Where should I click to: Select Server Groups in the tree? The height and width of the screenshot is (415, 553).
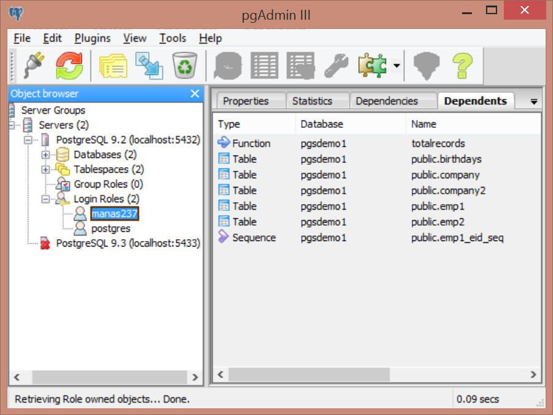point(53,110)
